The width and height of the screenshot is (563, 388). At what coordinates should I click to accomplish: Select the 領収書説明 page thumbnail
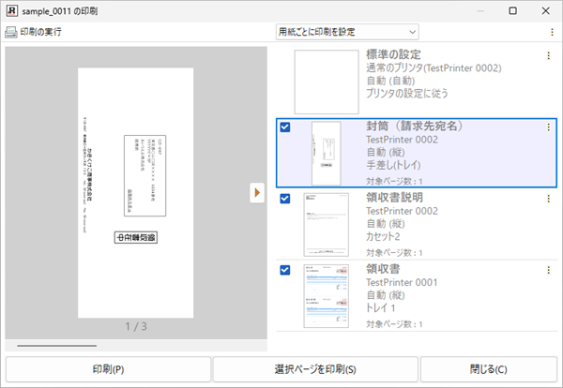326,225
